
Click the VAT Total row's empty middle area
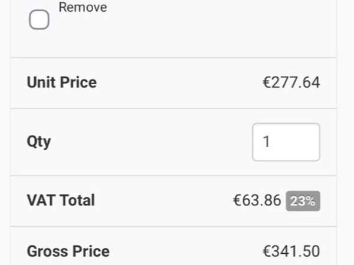click(165, 200)
